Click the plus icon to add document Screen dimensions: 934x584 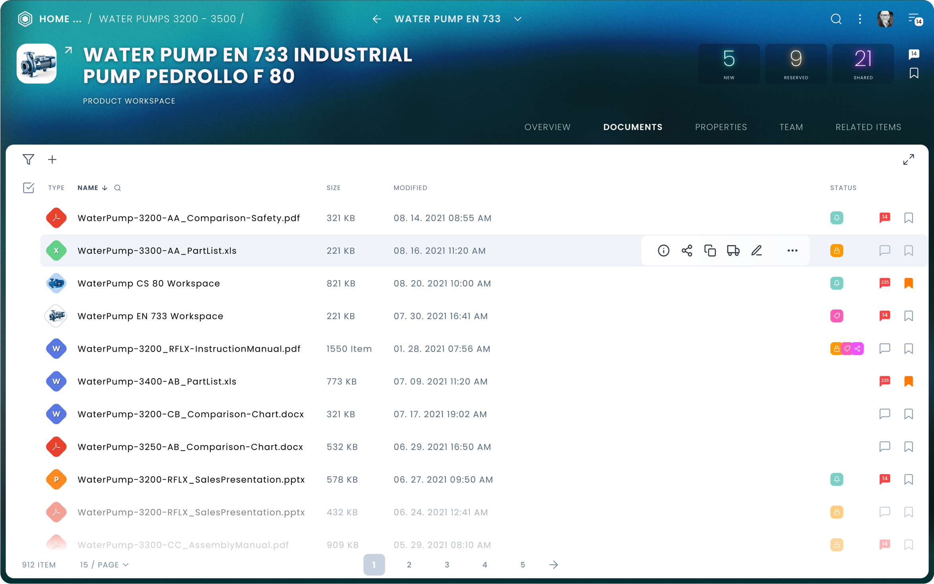click(x=52, y=159)
